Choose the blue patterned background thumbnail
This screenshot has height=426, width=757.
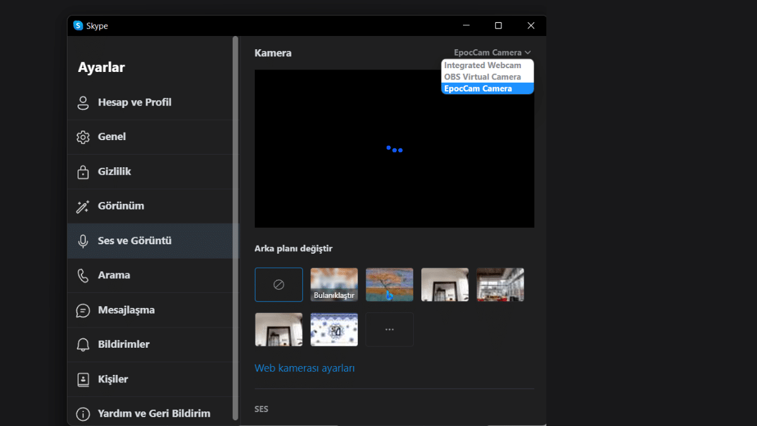click(334, 329)
